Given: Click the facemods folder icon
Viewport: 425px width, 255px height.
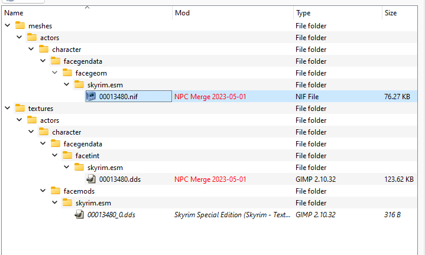Looking at the screenshot, I should [x=56, y=191].
